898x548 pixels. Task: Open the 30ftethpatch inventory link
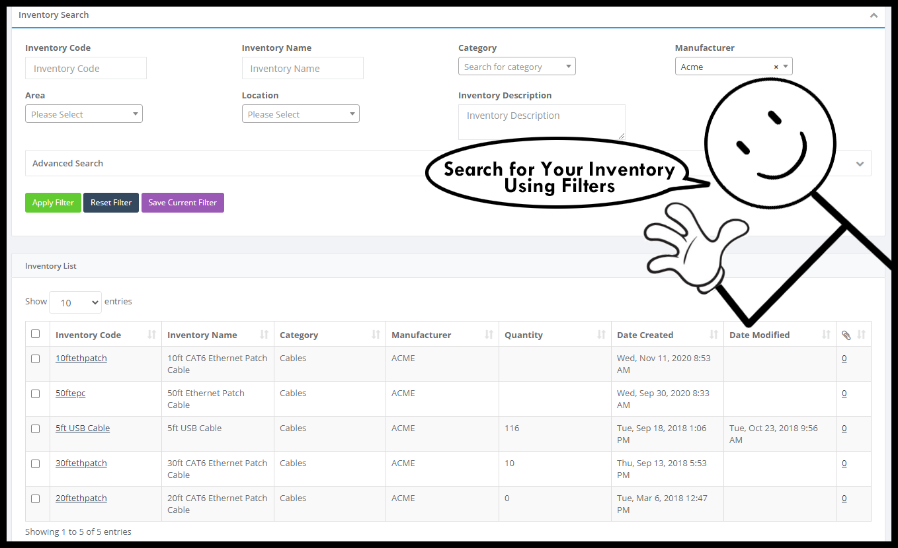[x=81, y=463]
